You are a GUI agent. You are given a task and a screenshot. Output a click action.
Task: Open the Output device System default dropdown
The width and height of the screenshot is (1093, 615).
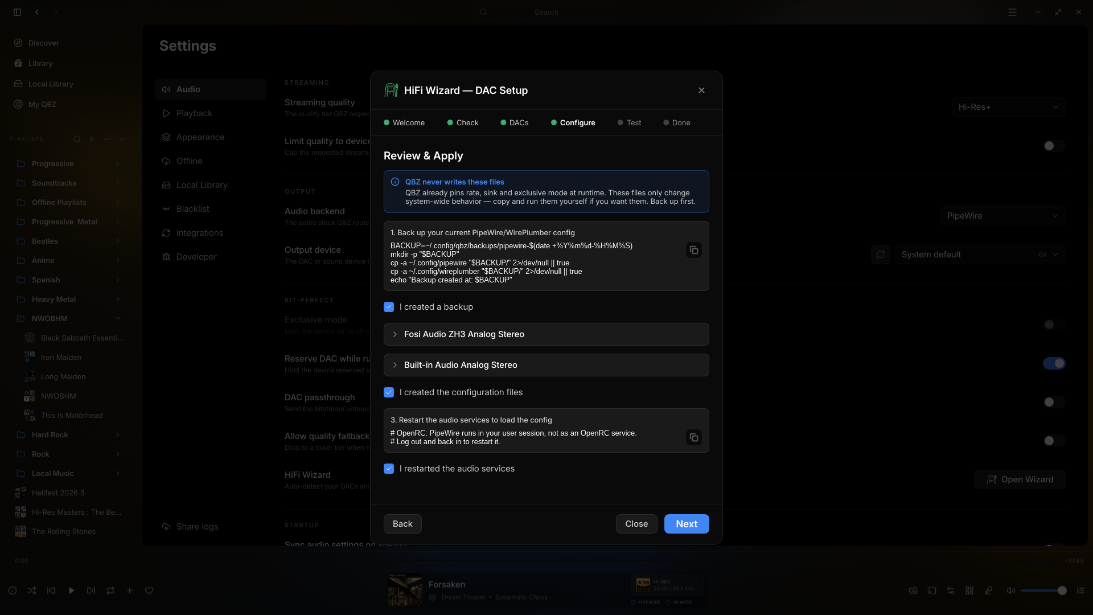click(x=980, y=255)
